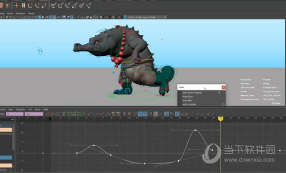The width and height of the screenshot is (286, 173).
Task: Click the gamma value field showing 1.00
Action: pos(119,17)
